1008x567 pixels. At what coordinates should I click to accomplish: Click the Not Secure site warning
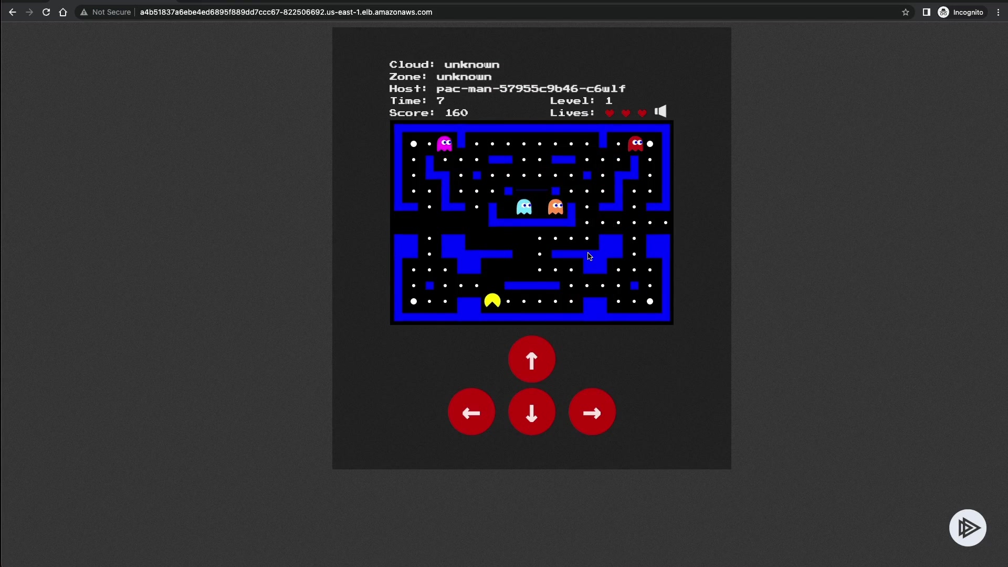(106, 12)
